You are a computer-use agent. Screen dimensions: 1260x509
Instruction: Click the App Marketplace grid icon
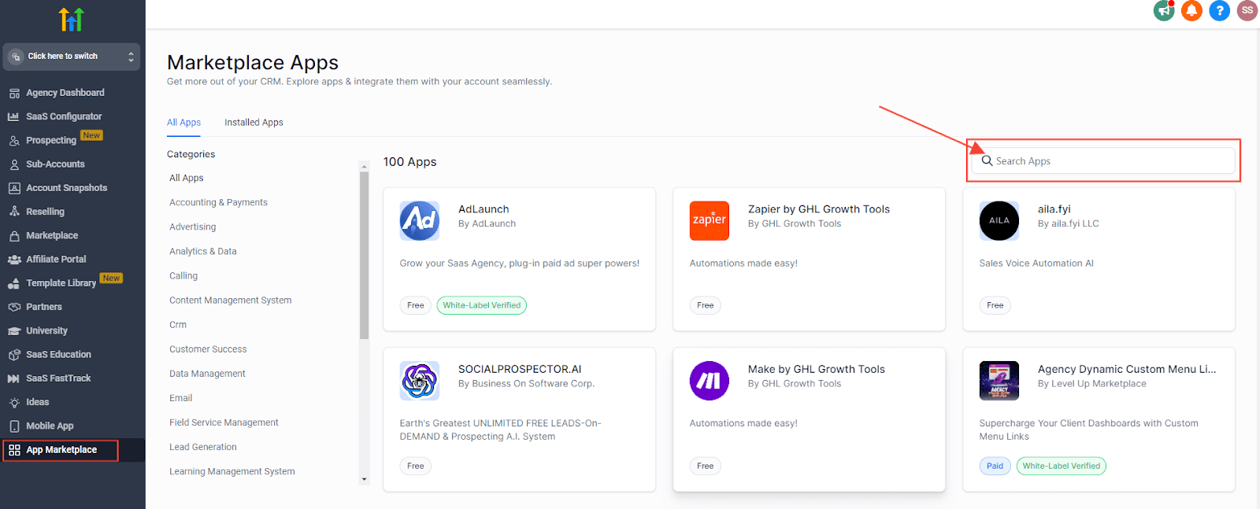pos(14,450)
